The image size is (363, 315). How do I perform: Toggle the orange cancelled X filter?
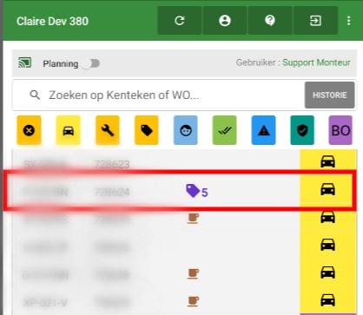coord(29,130)
